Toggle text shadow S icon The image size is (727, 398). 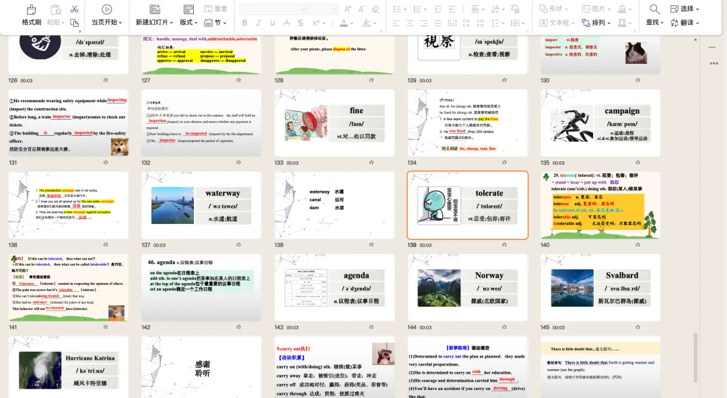point(300,23)
